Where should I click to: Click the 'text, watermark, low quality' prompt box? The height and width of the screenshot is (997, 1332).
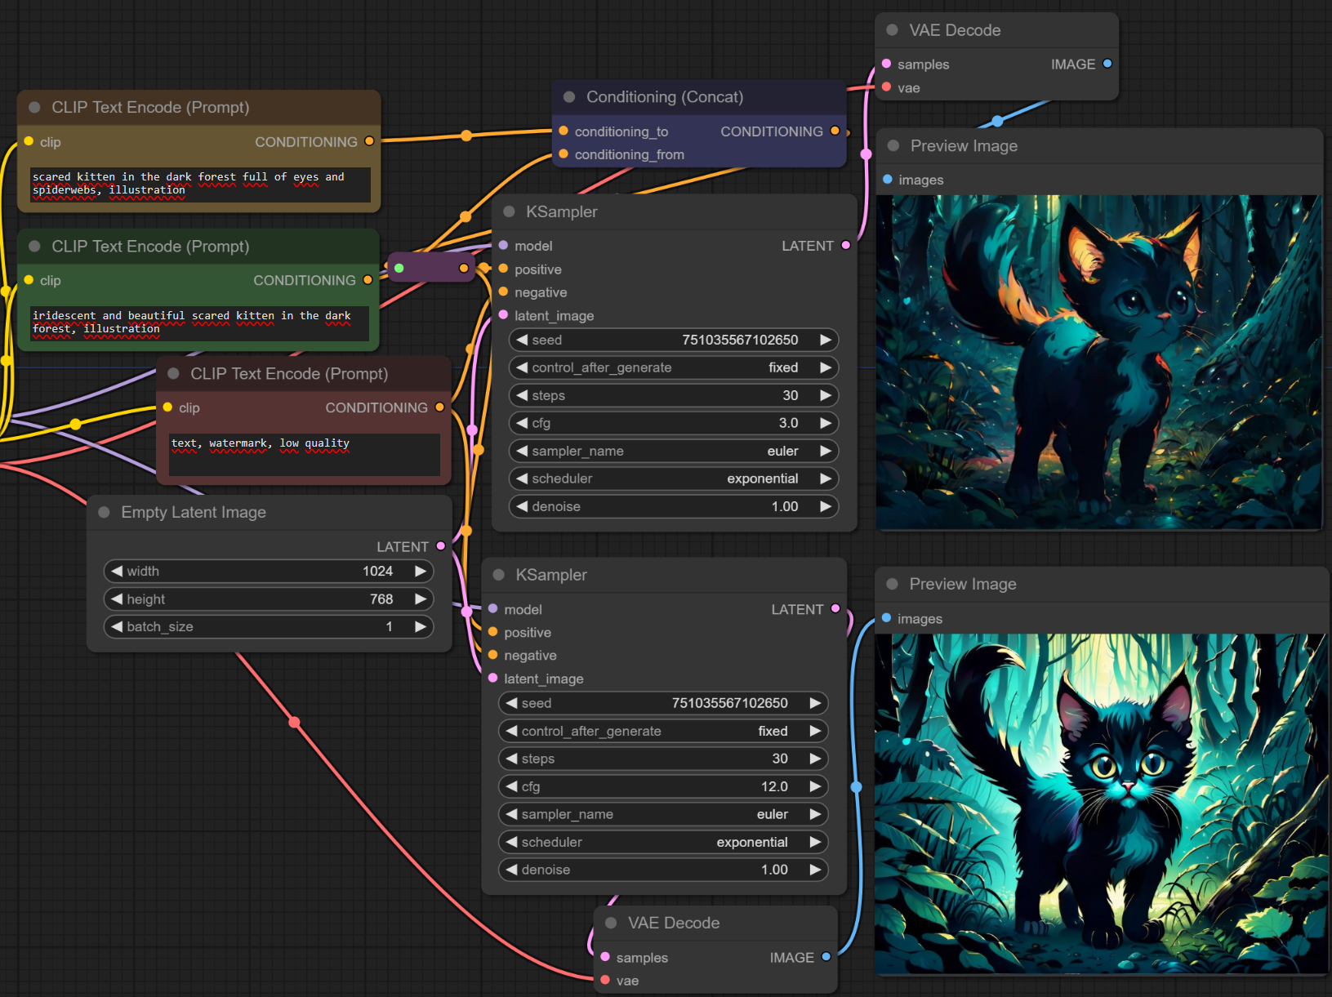[304, 454]
